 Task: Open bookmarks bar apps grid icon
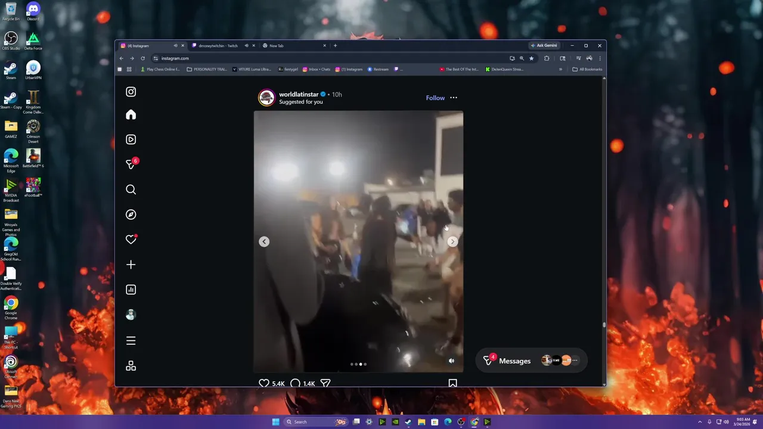[129, 69]
